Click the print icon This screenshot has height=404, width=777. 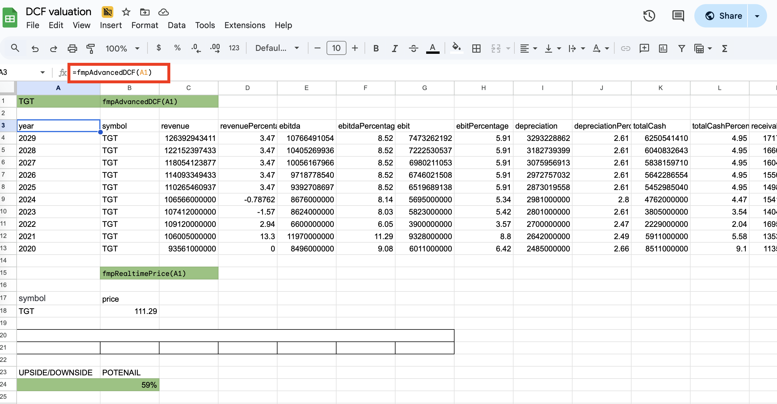(72, 48)
